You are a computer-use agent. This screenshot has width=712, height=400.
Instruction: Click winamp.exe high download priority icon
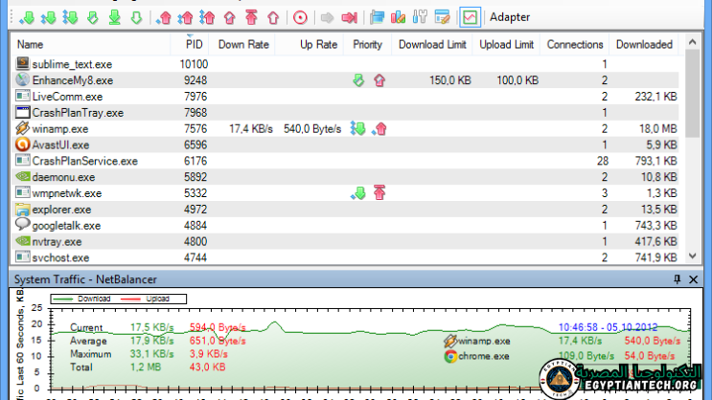357,129
